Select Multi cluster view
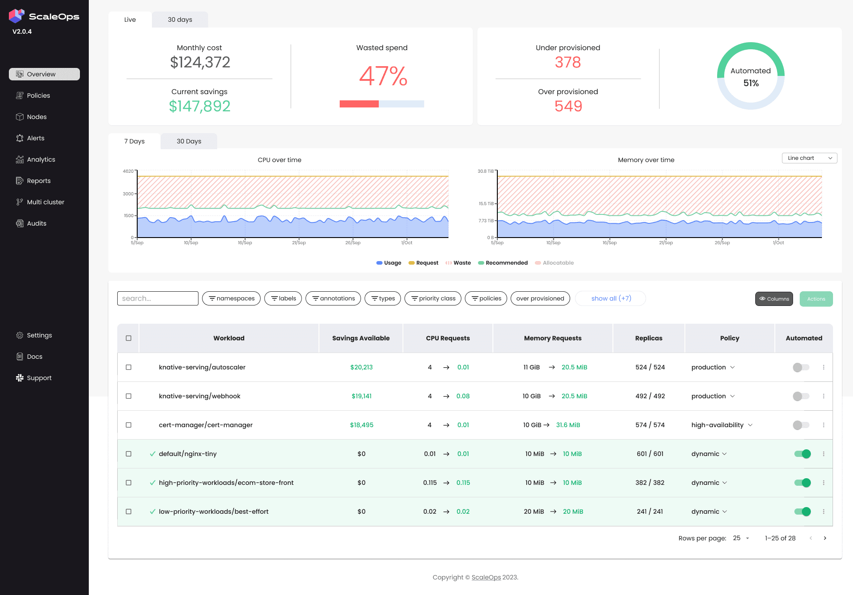The image size is (853, 595). tap(45, 202)
